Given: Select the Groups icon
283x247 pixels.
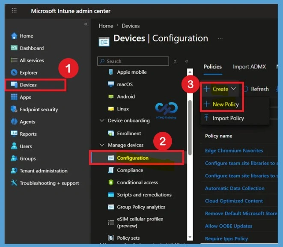Looking at the screenshot, I should 14,158.
